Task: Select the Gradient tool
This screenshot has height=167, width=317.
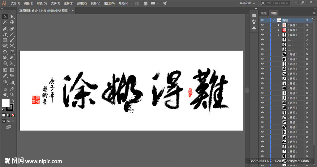Action: click(12, 70)
